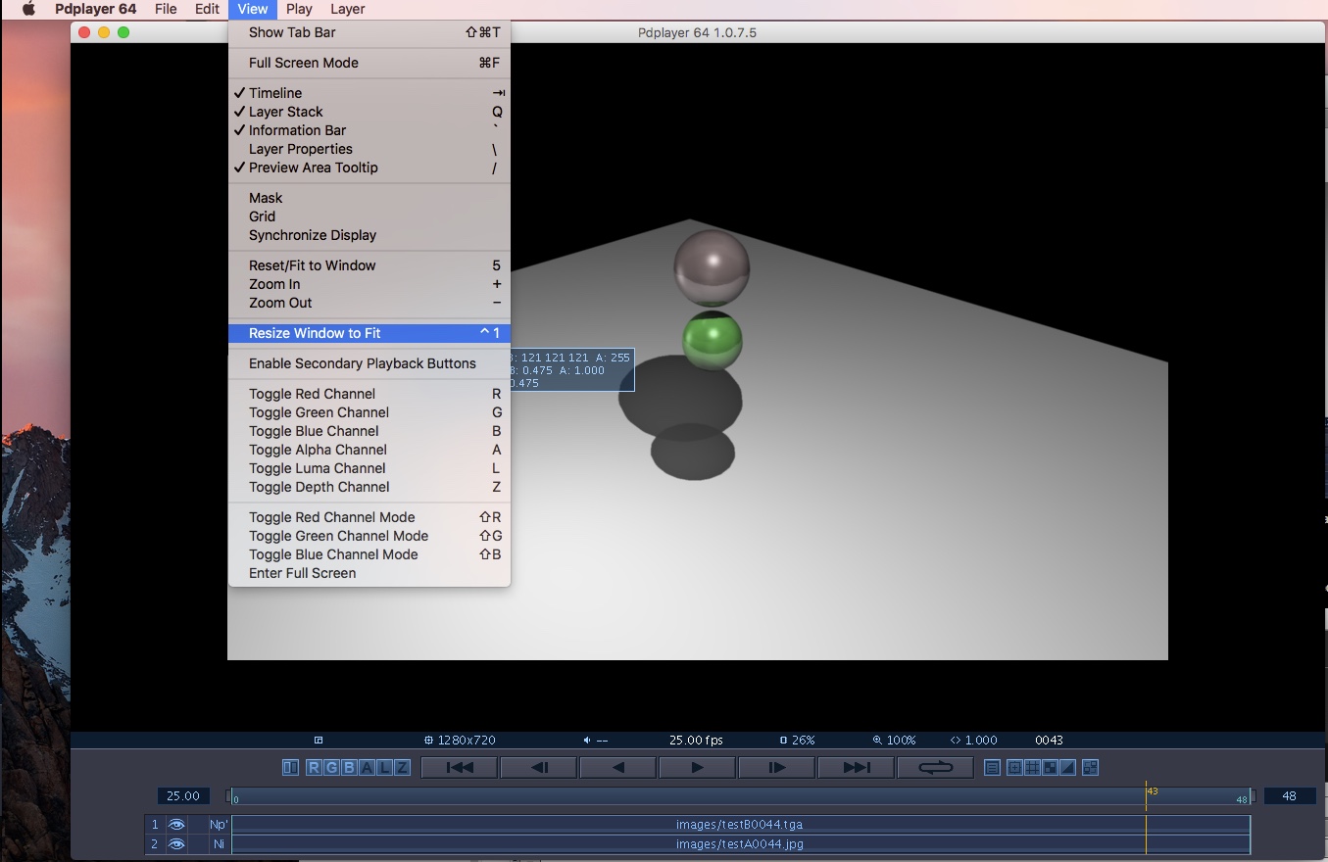Uncheck Preview Area Tooltip menu item
This screenshot has width=1328, height=862.
click(x=369, y=168)
